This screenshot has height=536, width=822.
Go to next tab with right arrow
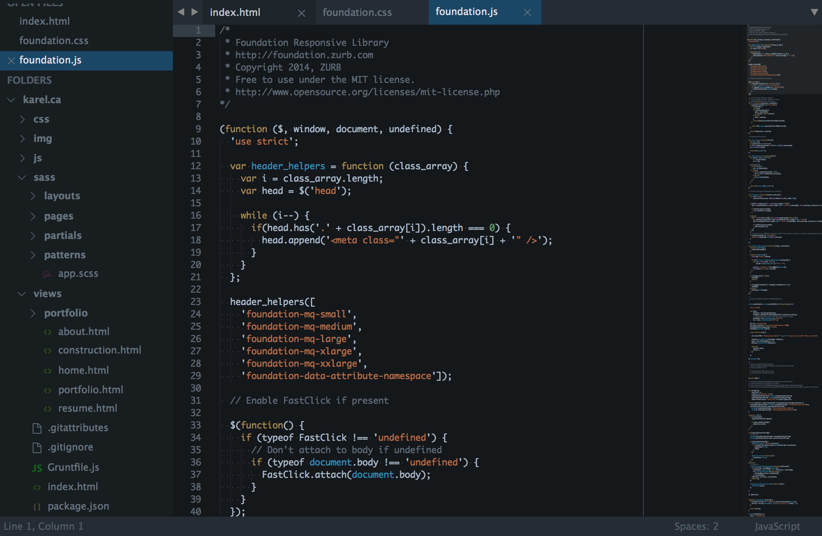[194, 12]
